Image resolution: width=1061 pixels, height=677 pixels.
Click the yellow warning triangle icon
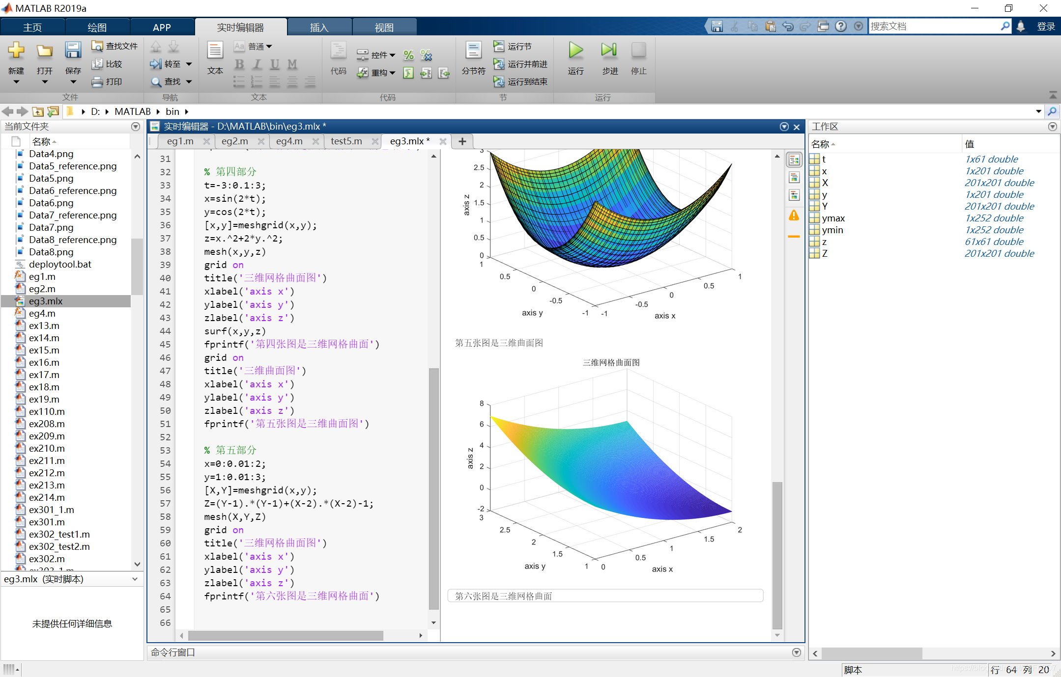[x=794, y=215]
